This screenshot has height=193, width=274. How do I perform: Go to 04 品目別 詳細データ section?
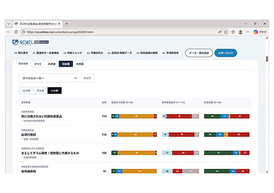pyautogui.click(x=120, y=53)
